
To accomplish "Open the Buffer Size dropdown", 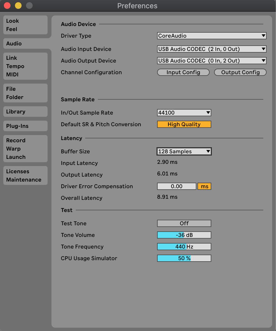I will click(x=184, y=151).
